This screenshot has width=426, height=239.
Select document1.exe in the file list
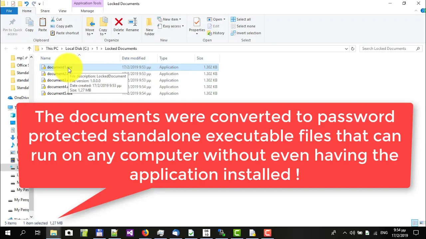pos(129,67)
